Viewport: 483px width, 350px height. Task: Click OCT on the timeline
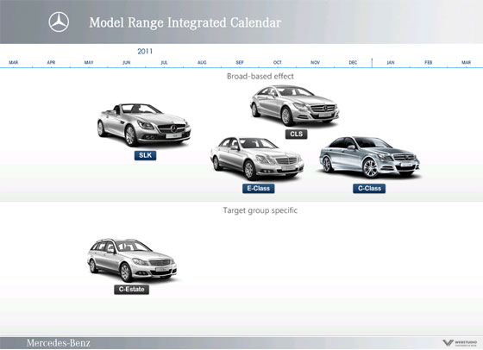(x=278, y=62)
